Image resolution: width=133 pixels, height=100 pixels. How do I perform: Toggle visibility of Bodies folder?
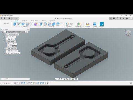[7, 41]
